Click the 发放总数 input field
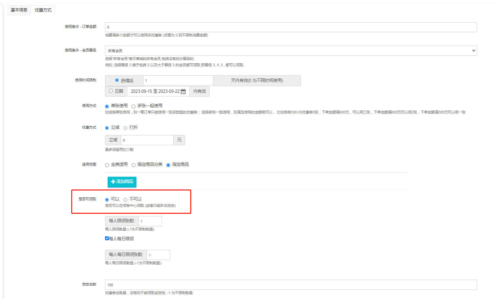Image resolution: width=501 pixels, height=299 pixels. [290, 285]
